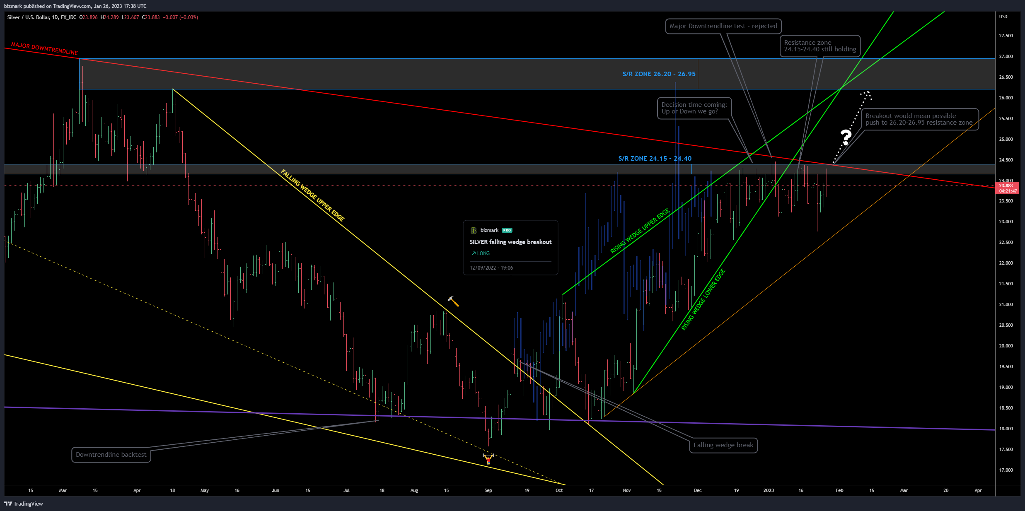Click the bizmark avatar in idea card
The height and width of the screenshot is (511, 1025).
point(474,230)
